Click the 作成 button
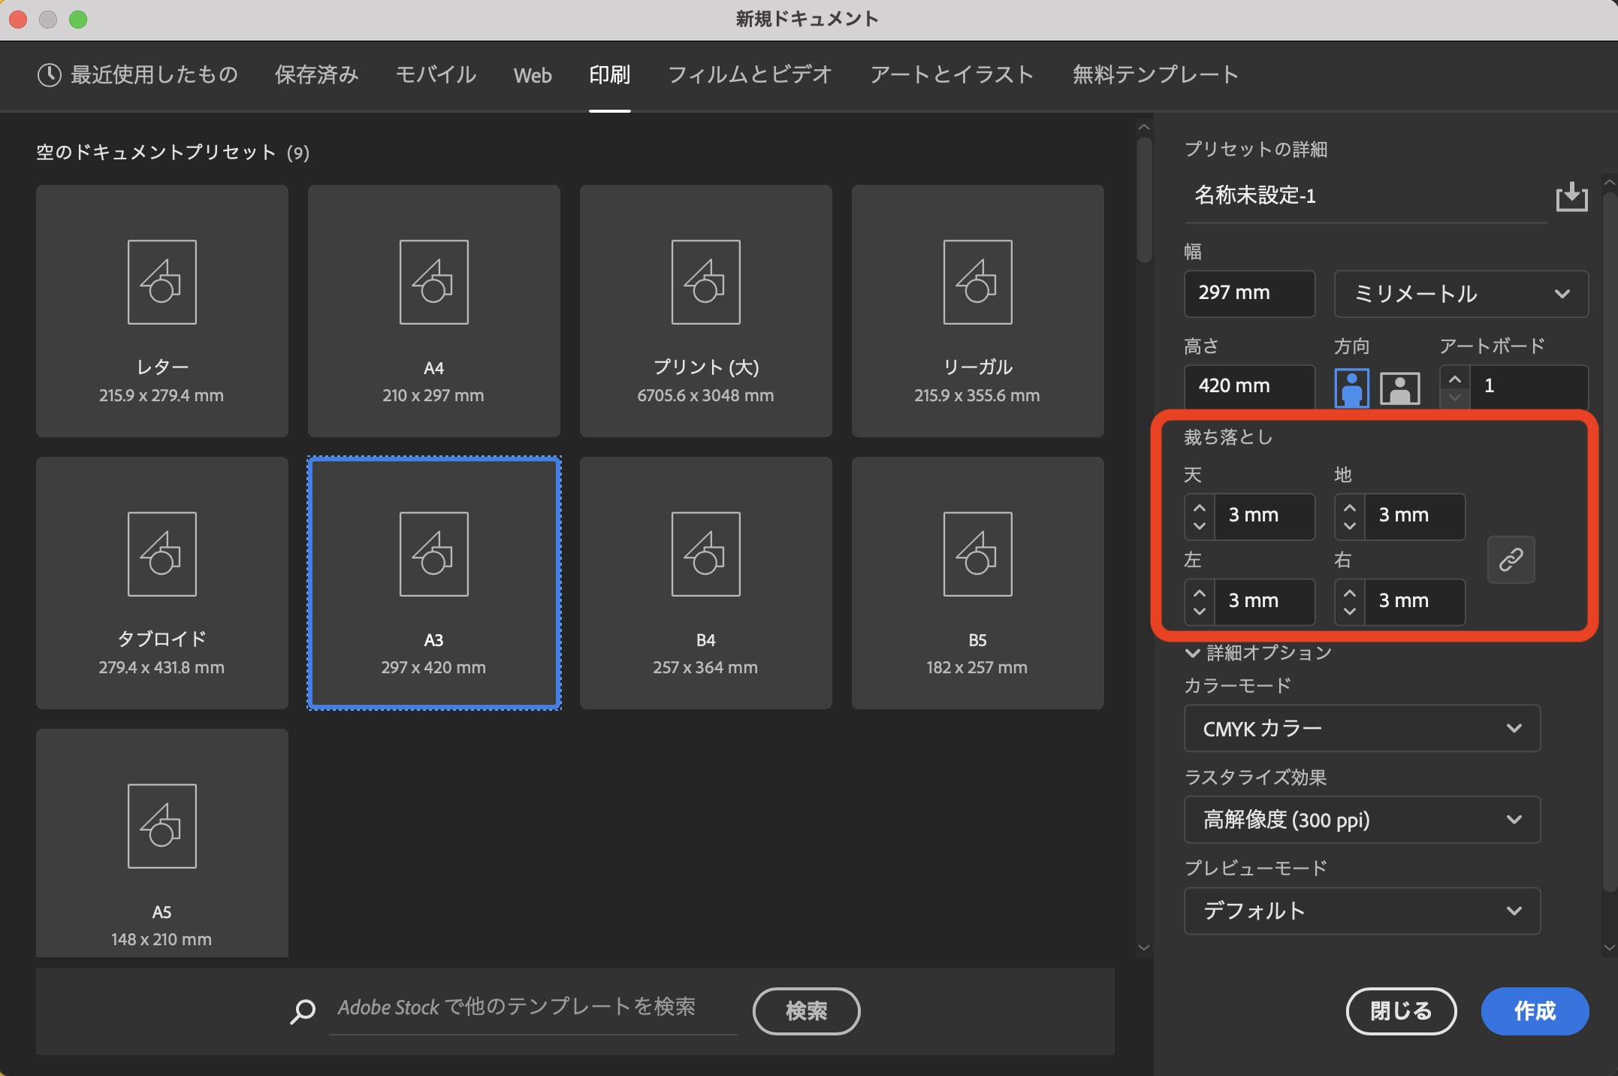The width and height of the screenshot is (1618, 1076). [1534, 1011]
